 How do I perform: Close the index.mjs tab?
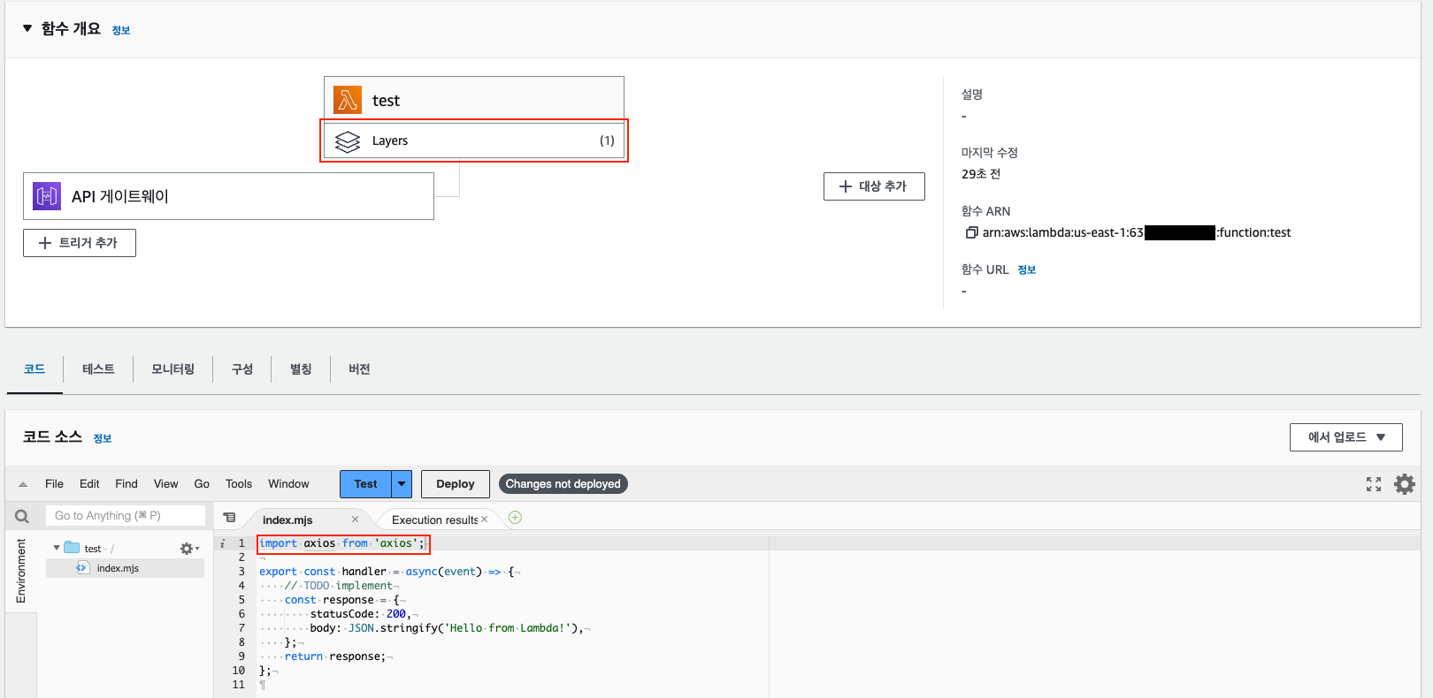[355, 520]
